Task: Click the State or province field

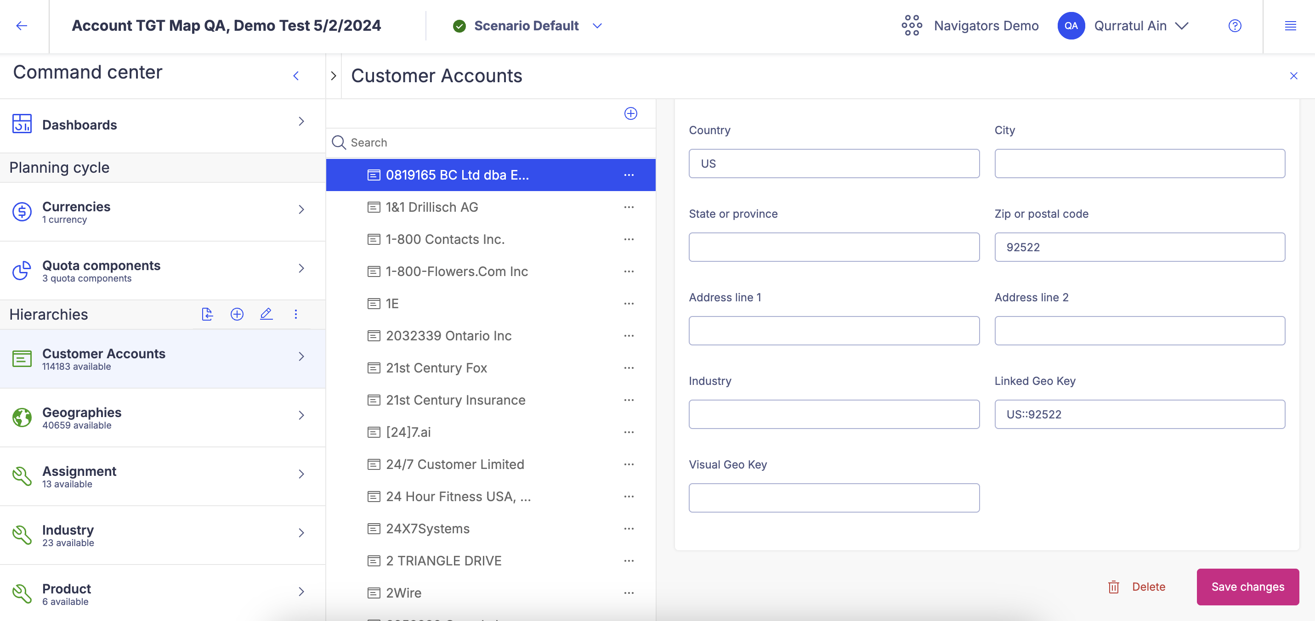Action: point(833,247)
